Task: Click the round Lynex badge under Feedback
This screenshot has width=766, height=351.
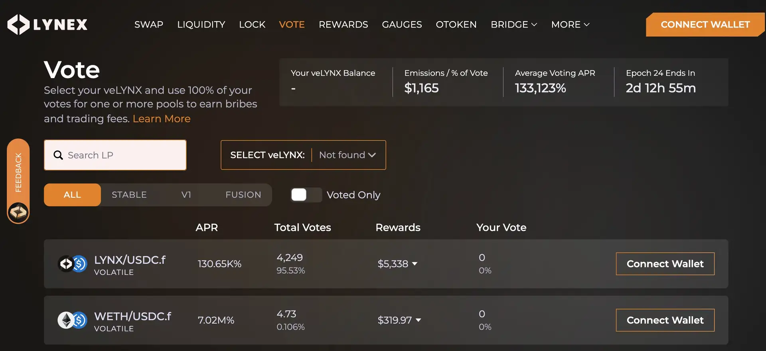Action: click(18, 212)
